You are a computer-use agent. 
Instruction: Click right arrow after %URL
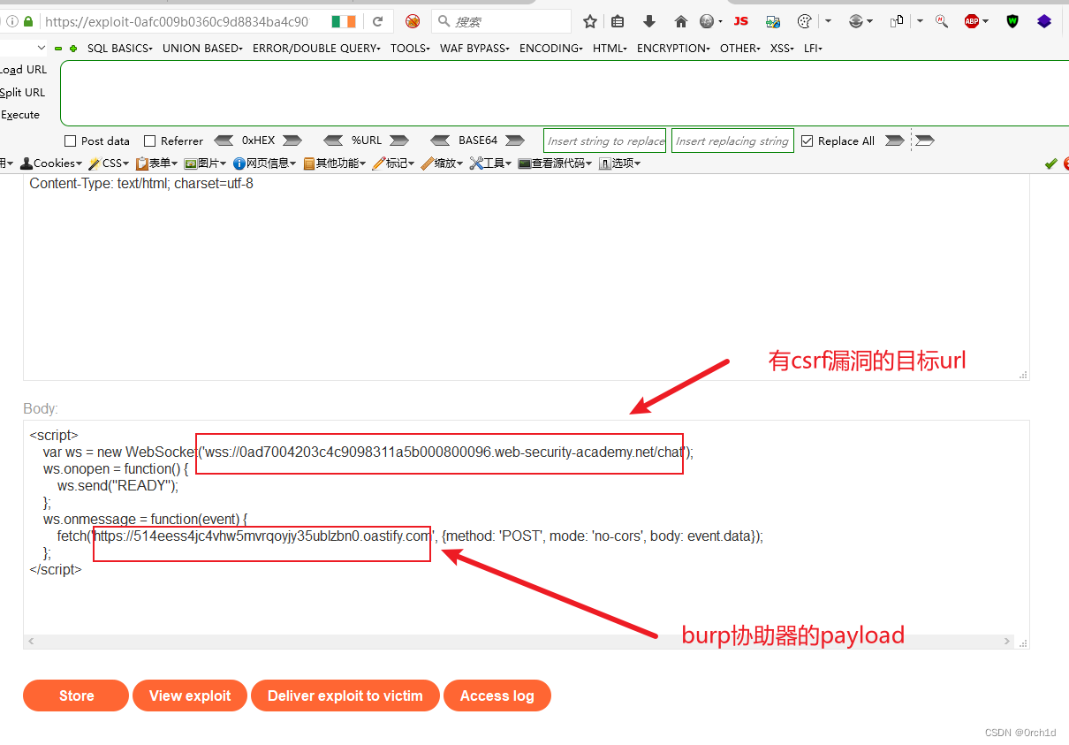[x=399, y=141]
